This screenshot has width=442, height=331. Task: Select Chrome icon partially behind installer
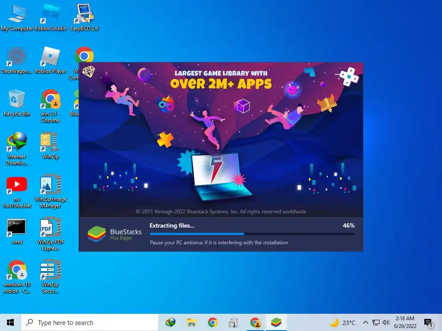84,55
